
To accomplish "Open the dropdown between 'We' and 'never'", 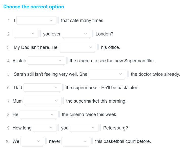I will [32, 141].
